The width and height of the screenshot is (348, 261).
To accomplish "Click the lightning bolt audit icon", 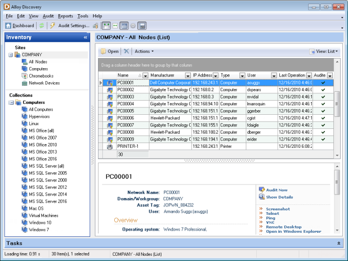I will 52,26.
